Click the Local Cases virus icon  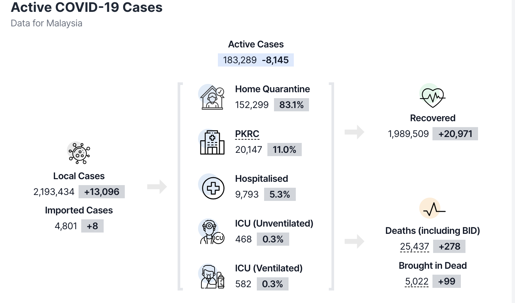pyautogui.click(x=79, y=153)
